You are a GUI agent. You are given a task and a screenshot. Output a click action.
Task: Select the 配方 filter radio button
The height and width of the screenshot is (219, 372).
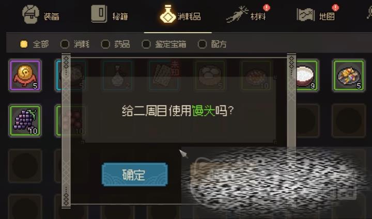click(x=202, y=44)
